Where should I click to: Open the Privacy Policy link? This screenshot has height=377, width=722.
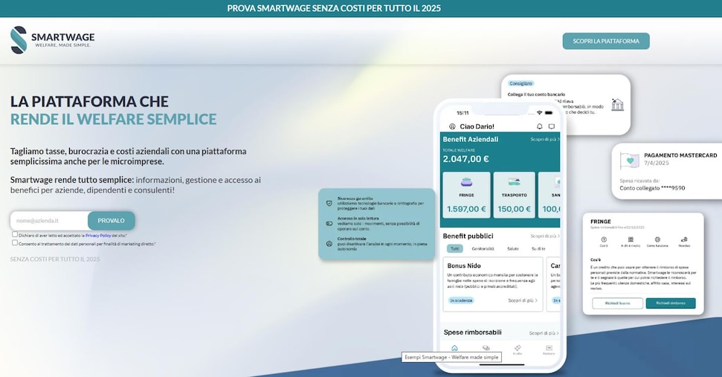pyautogui.click(x=97, y=235)
